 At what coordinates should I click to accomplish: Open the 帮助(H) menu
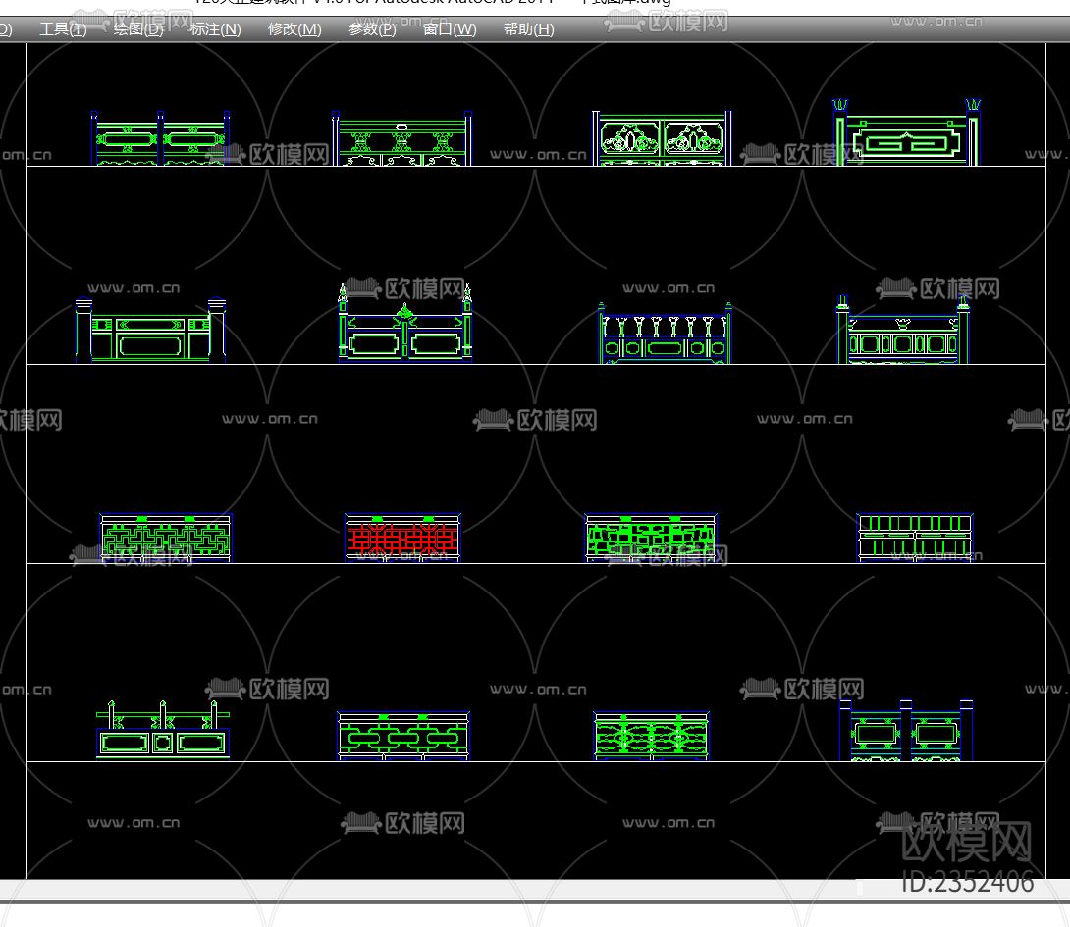[528, 29]
